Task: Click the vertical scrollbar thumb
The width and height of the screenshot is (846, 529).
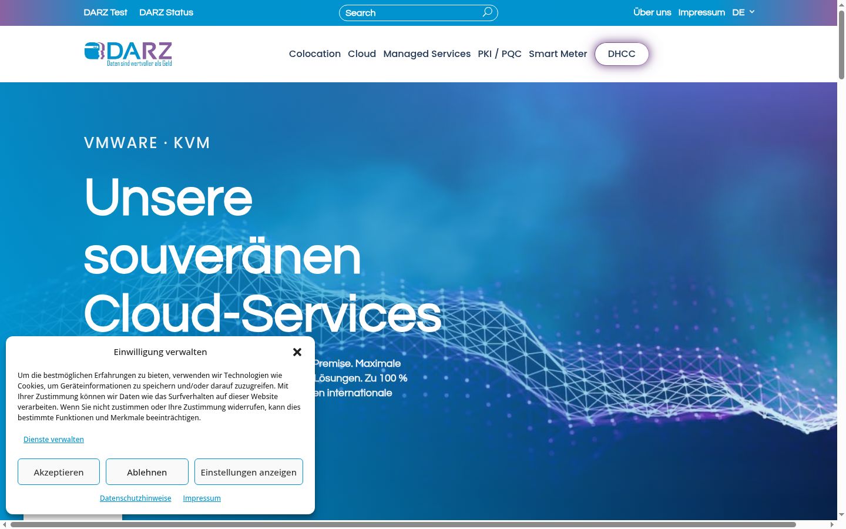Action: [841, 44]
